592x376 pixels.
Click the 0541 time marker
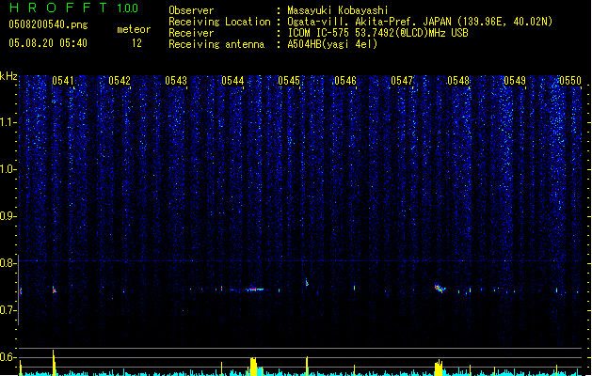pyautogui.click(x=63, y=81)
